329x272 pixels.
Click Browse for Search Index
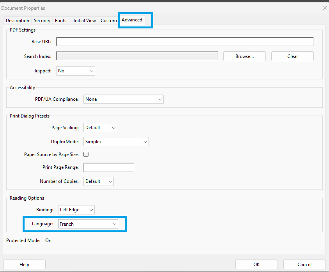coord(244,56)
